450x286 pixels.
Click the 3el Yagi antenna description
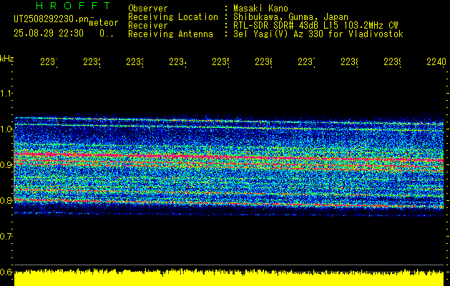pyautogui.click(x=318, y=34)
